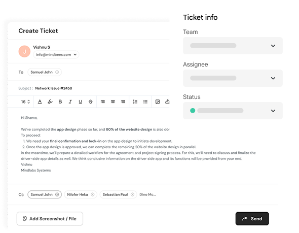This screenshot has width=299, height=233.
Task: Open the Status dropdown
Action: pyautogui.click(x=233, y=111)
